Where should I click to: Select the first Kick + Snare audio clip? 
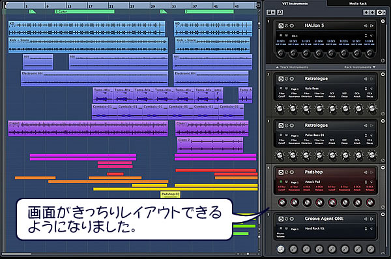click(88, 46)
